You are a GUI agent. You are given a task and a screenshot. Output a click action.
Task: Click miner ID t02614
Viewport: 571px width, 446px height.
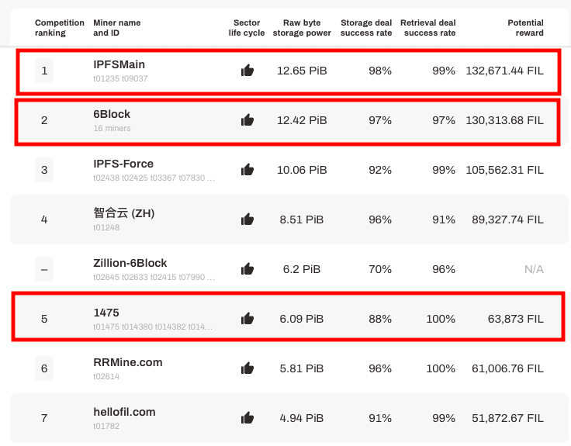(x=106, y=376)
